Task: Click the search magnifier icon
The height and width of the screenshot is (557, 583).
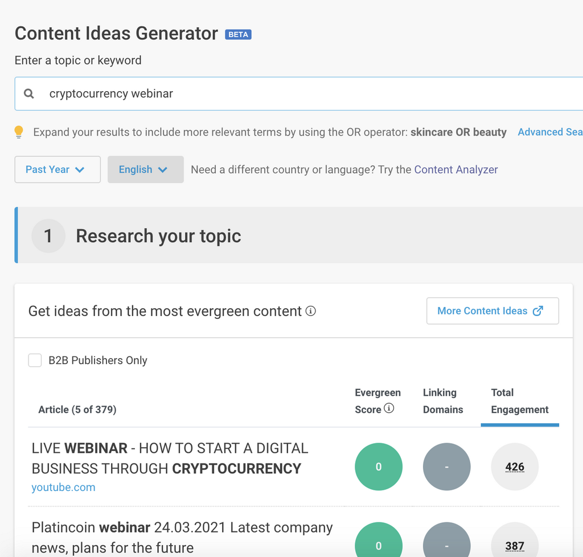Action: pyautogui.click(x=29, y=94)
